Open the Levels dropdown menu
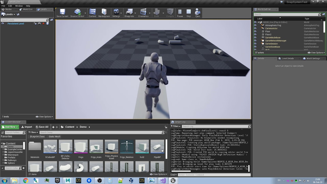Viewport: 327px width, 184px height. tap(8, 14)
